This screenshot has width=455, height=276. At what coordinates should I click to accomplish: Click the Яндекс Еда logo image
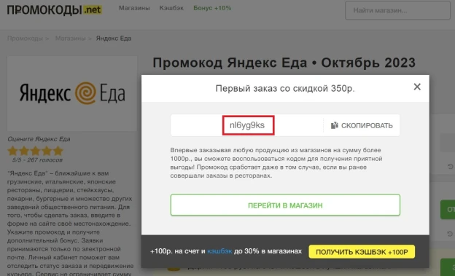72,93
